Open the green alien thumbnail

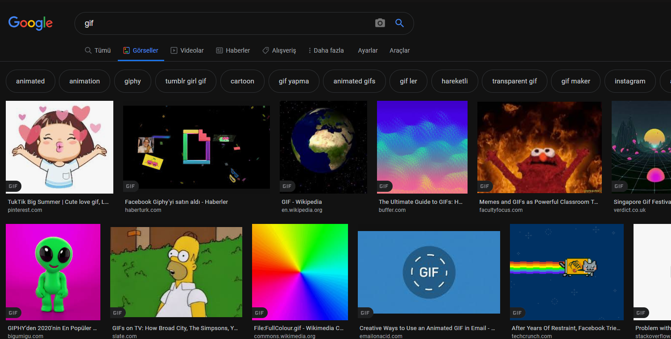tap(53, 272)
